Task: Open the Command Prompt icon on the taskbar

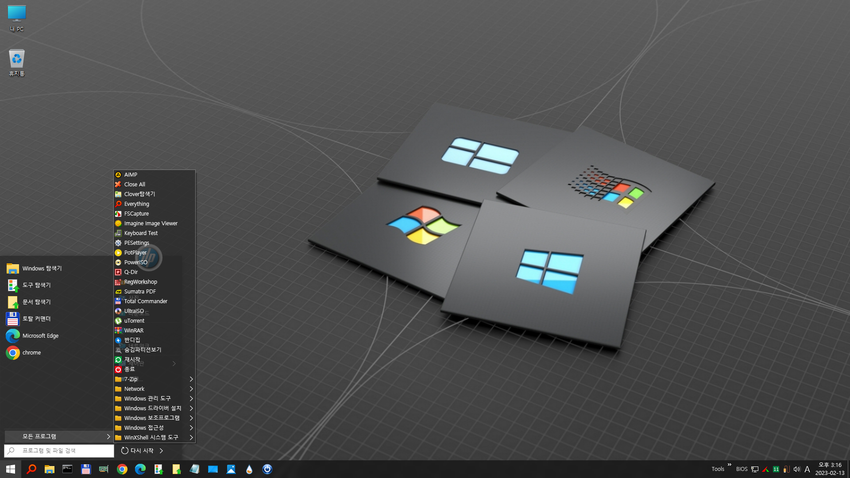Action: 67,469
